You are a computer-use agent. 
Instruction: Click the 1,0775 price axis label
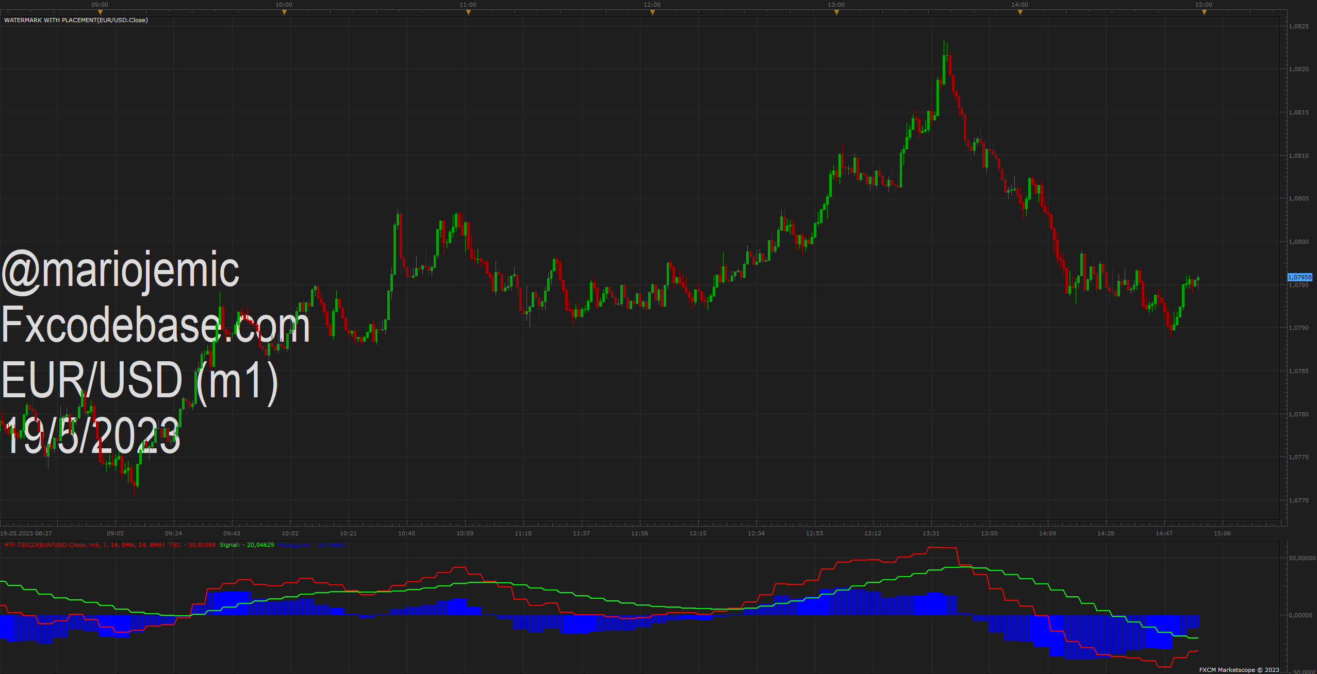click(1298, 457)
